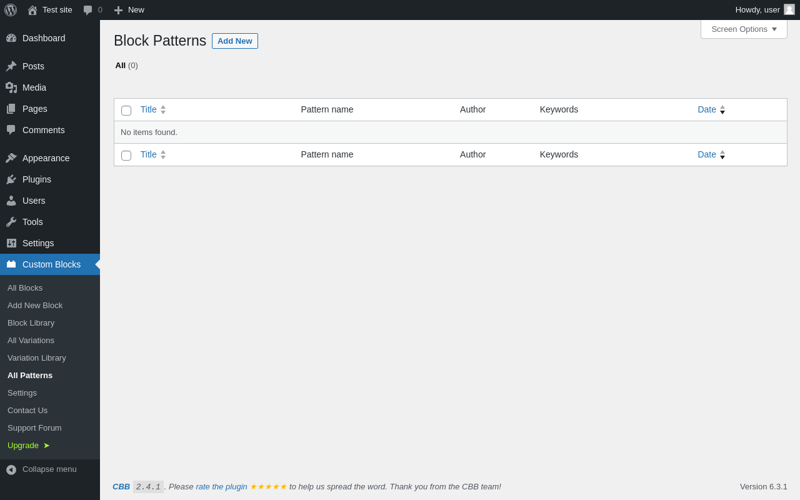Click the Collapse menu arrow icon
The image size is (800, 500).
[11, 469]
